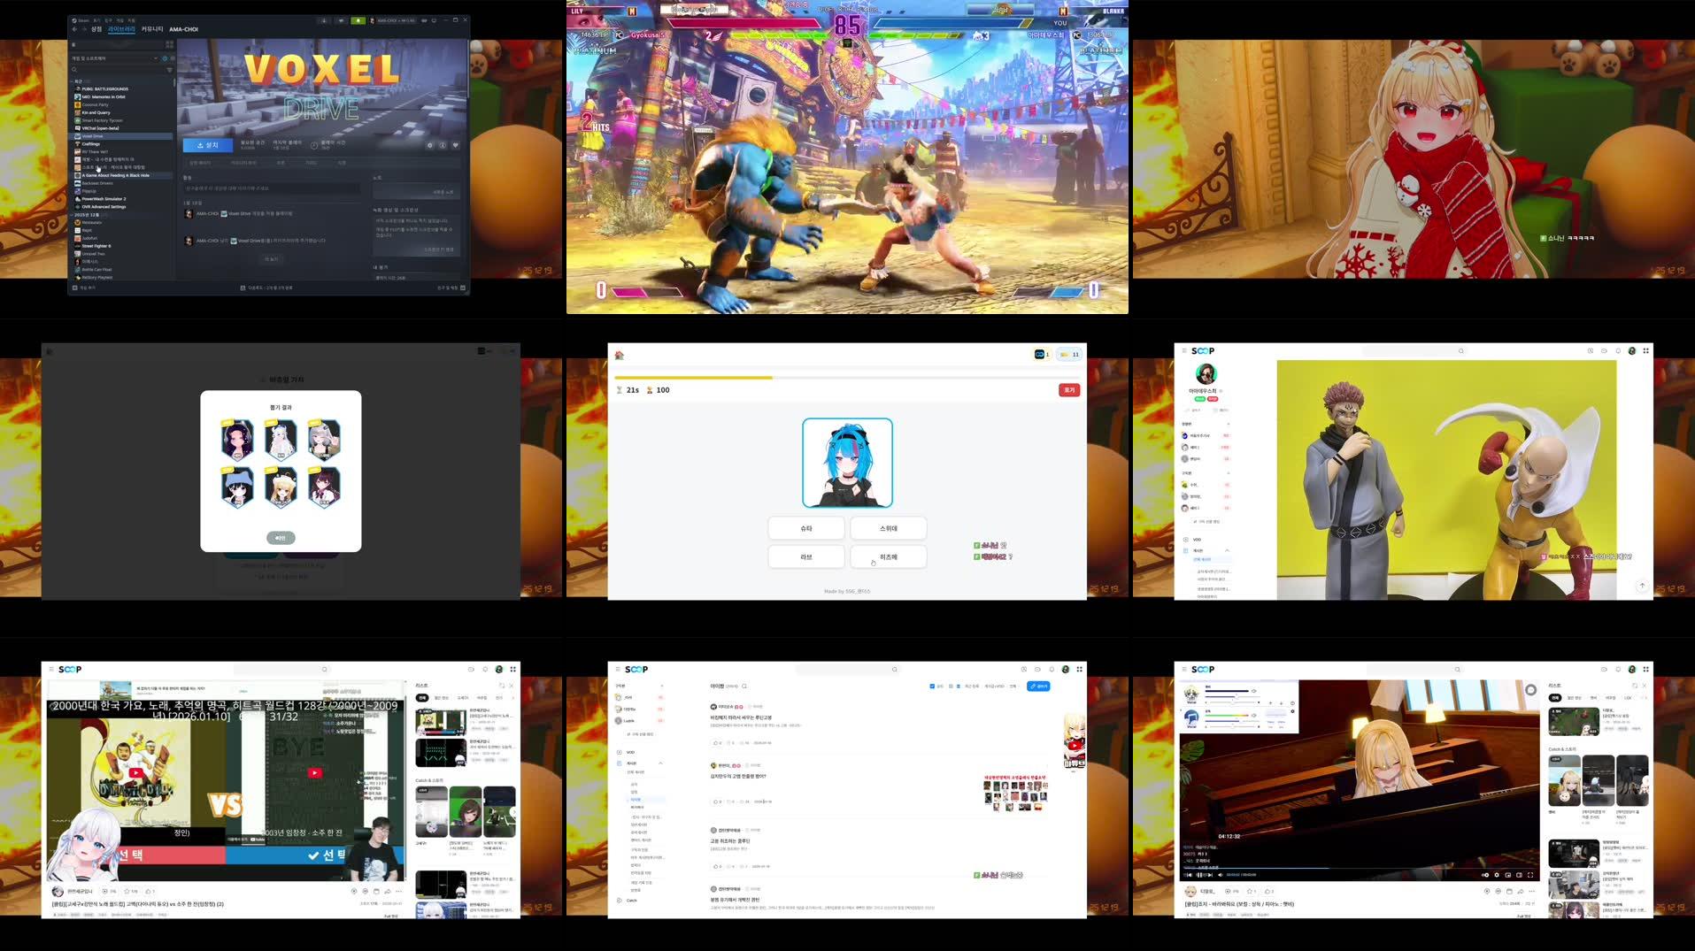Screen dimensions: 1695x951
Task: Open the AMA-CHOI tab in Steam's top bar
Action: pyautogui.click(x=183, y=30)
